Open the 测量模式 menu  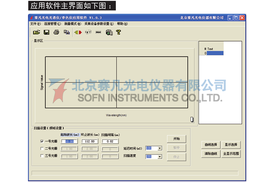pyautogui.click(x=72, y=24)
